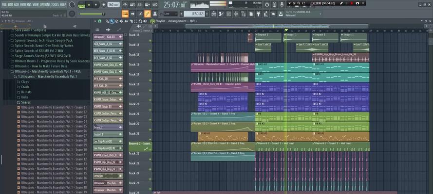Pause playback with the pause button

[x=89, y=5]
